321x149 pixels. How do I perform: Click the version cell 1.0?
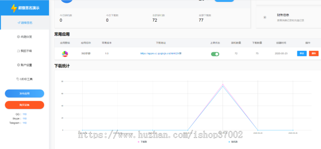coord(107,54)
